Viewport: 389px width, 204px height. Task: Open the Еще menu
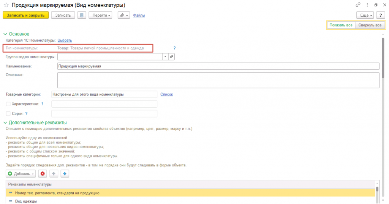point(365,15)
